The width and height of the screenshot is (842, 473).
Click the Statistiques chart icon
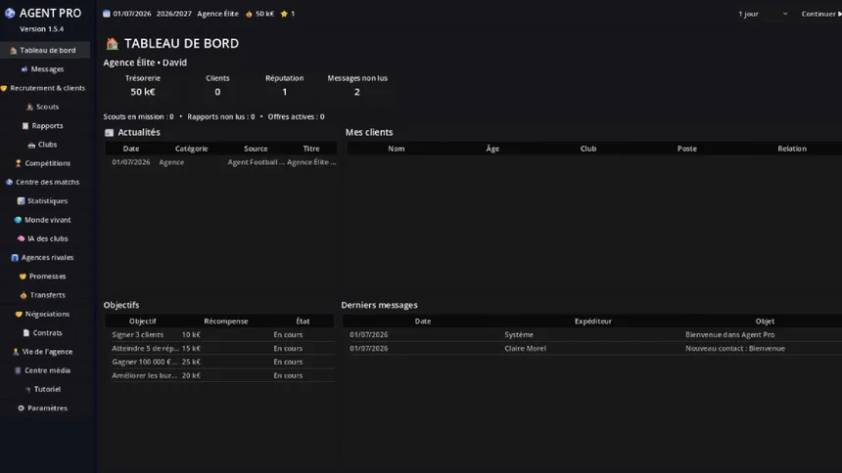pos(21,200)
